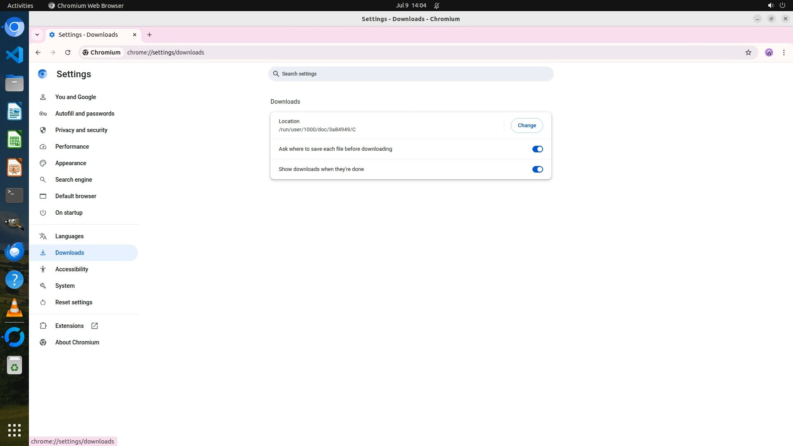Screen dimensions: 793x446
Task: Expand the tab search dropdown arrow
Action: coord(37,35)
